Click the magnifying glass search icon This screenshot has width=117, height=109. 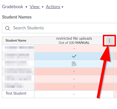tap(8, 28)
